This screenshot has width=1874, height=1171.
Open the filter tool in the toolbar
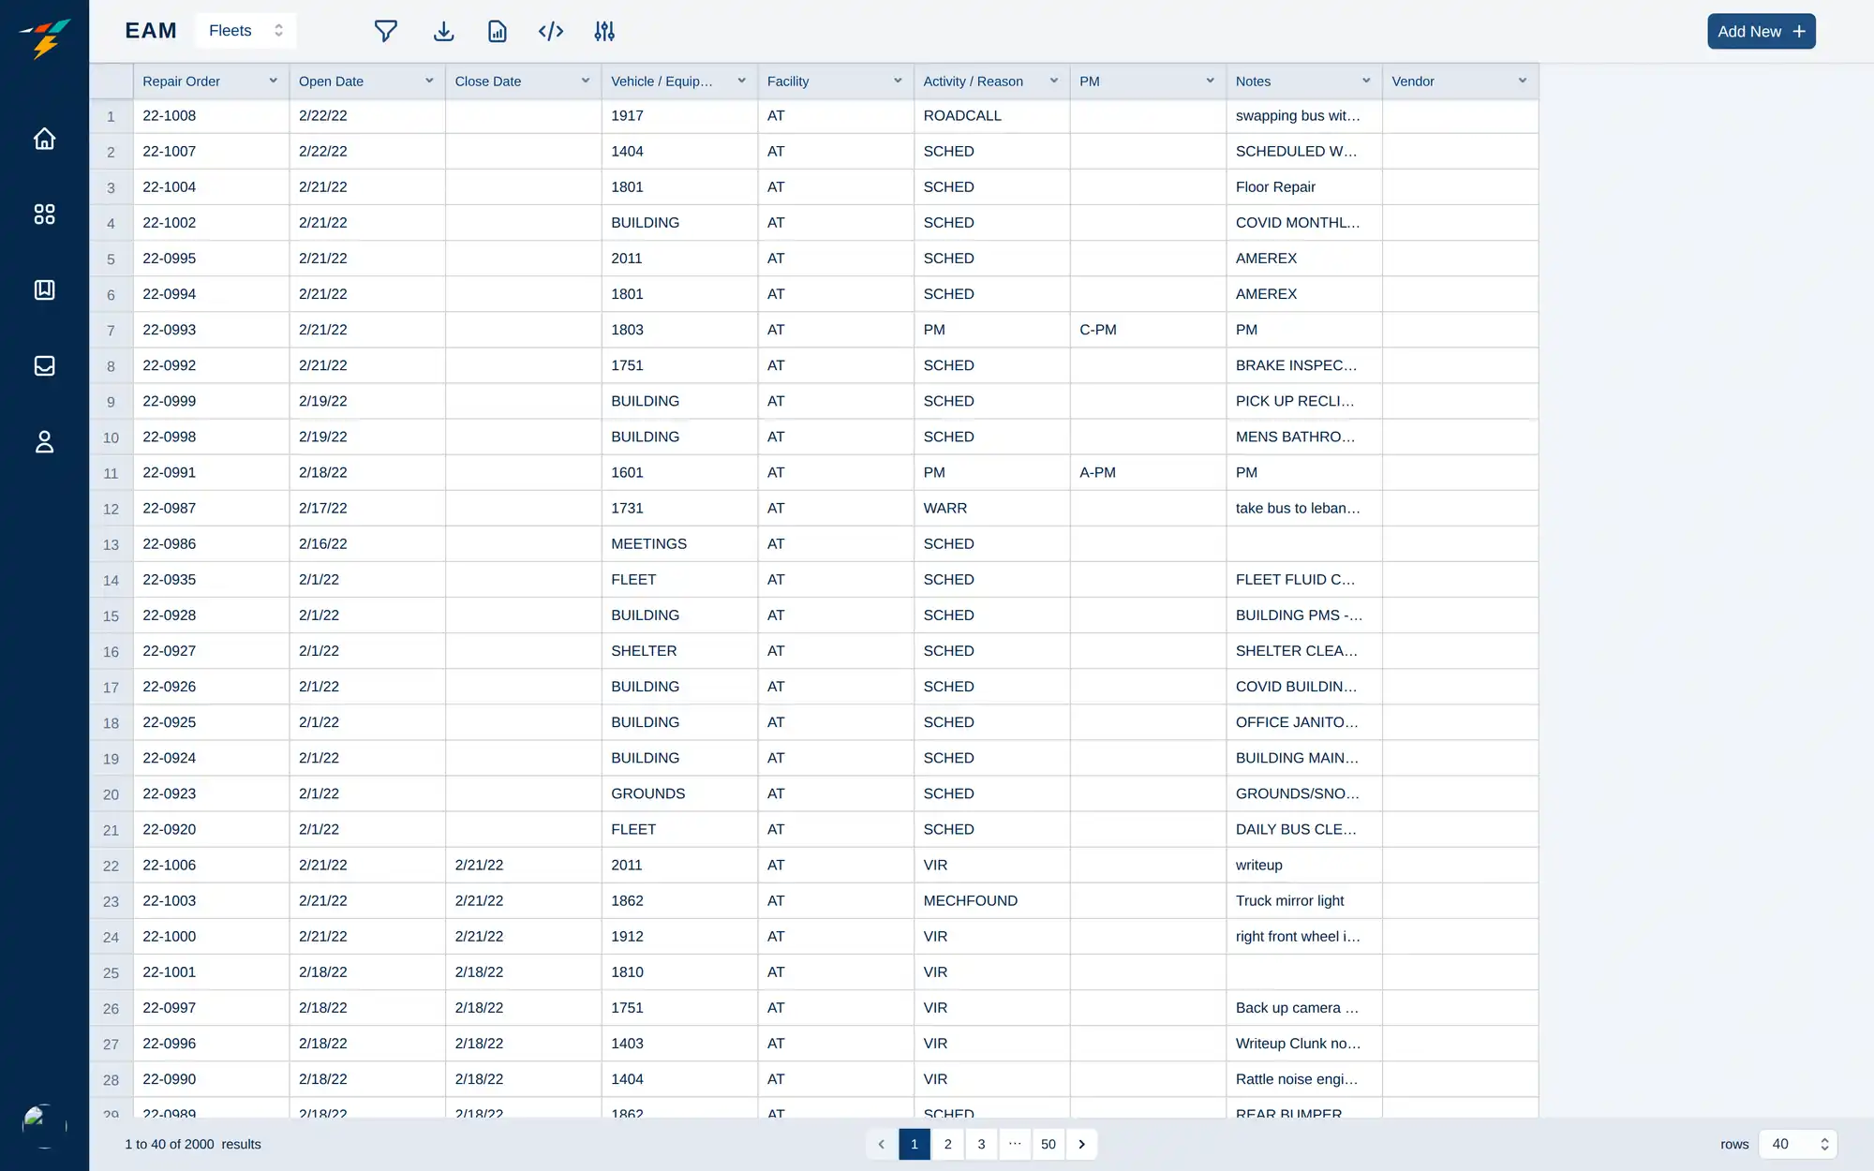click(x=385, y=31)
